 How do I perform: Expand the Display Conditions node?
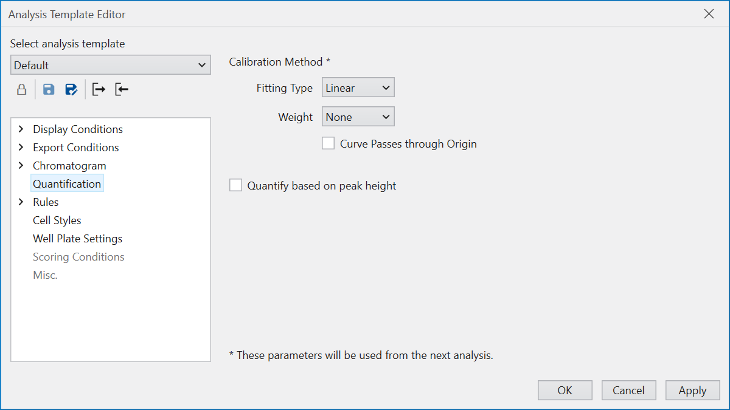pos(21,129)
